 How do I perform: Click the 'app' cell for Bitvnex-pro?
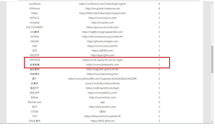point(102,102)
